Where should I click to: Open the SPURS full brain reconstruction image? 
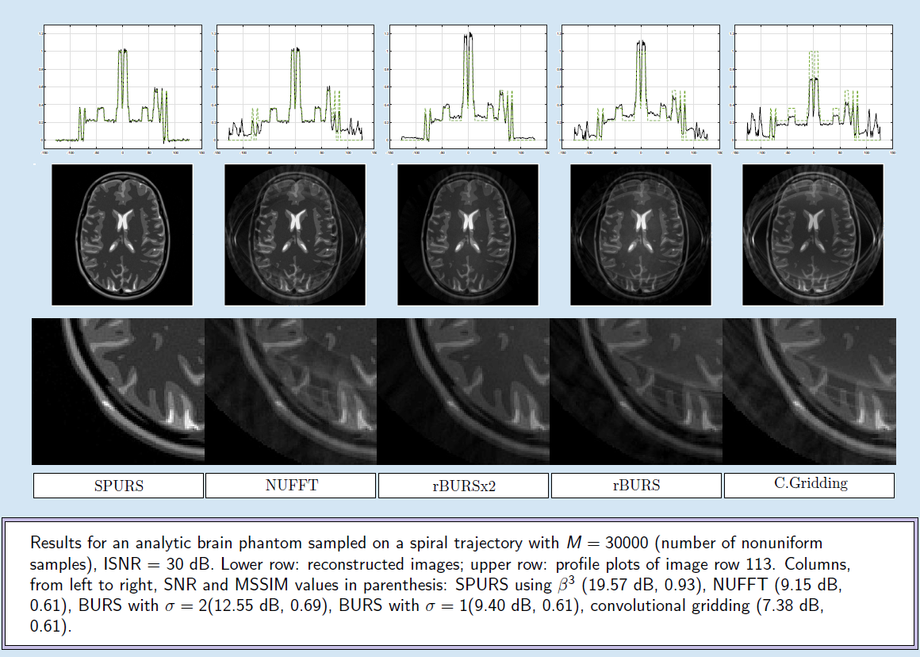122,235
